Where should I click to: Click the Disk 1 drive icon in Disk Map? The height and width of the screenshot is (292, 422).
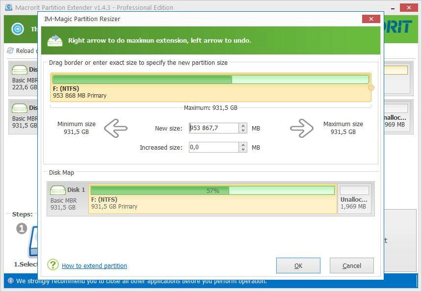(x=57, y=190)
